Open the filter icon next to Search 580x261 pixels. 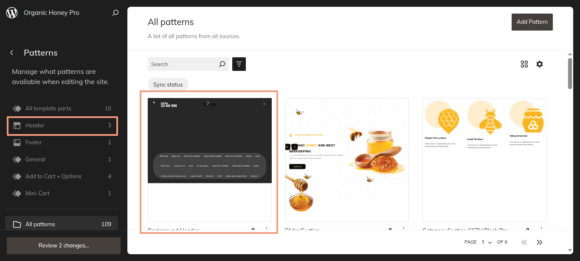(239, 64)
